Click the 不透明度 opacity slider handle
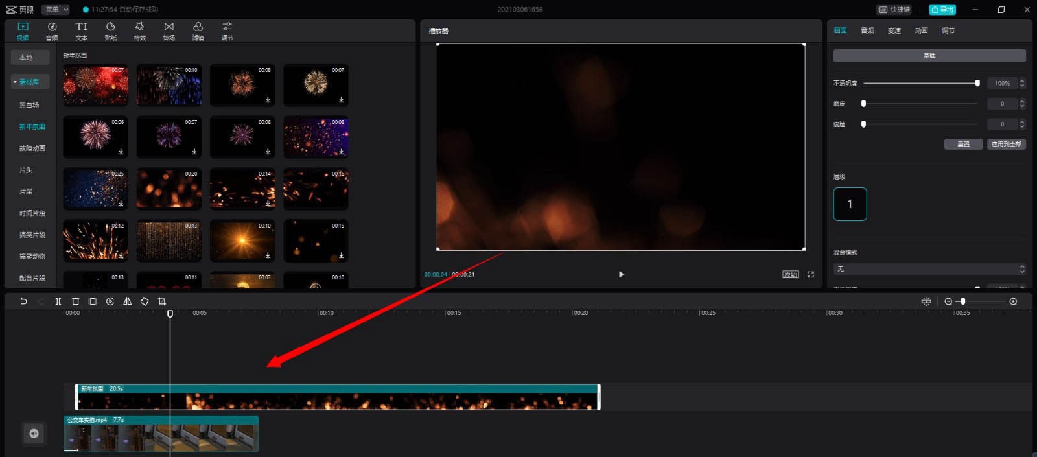 click(x=977, y=83)
